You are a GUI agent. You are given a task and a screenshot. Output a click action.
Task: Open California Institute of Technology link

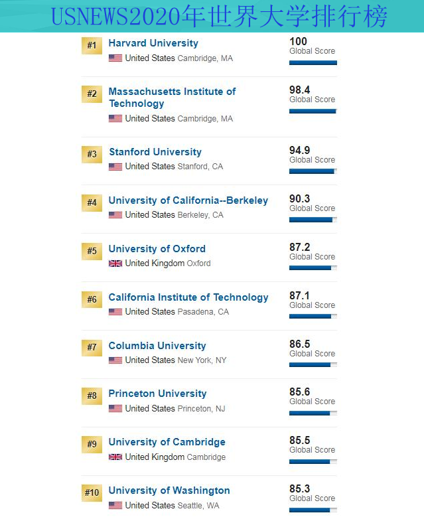pyautogui.click(x=188, y=297)
